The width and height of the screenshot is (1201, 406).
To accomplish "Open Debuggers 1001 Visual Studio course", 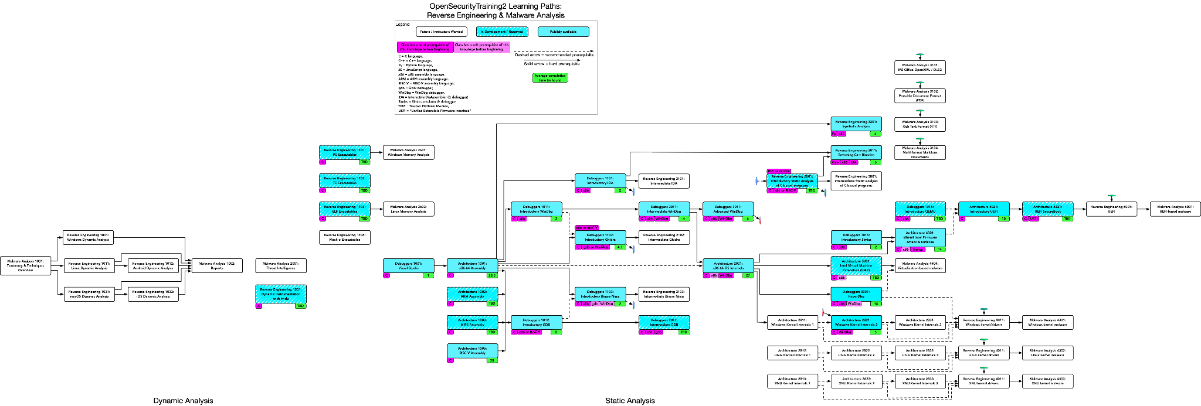I will [408, 265].
